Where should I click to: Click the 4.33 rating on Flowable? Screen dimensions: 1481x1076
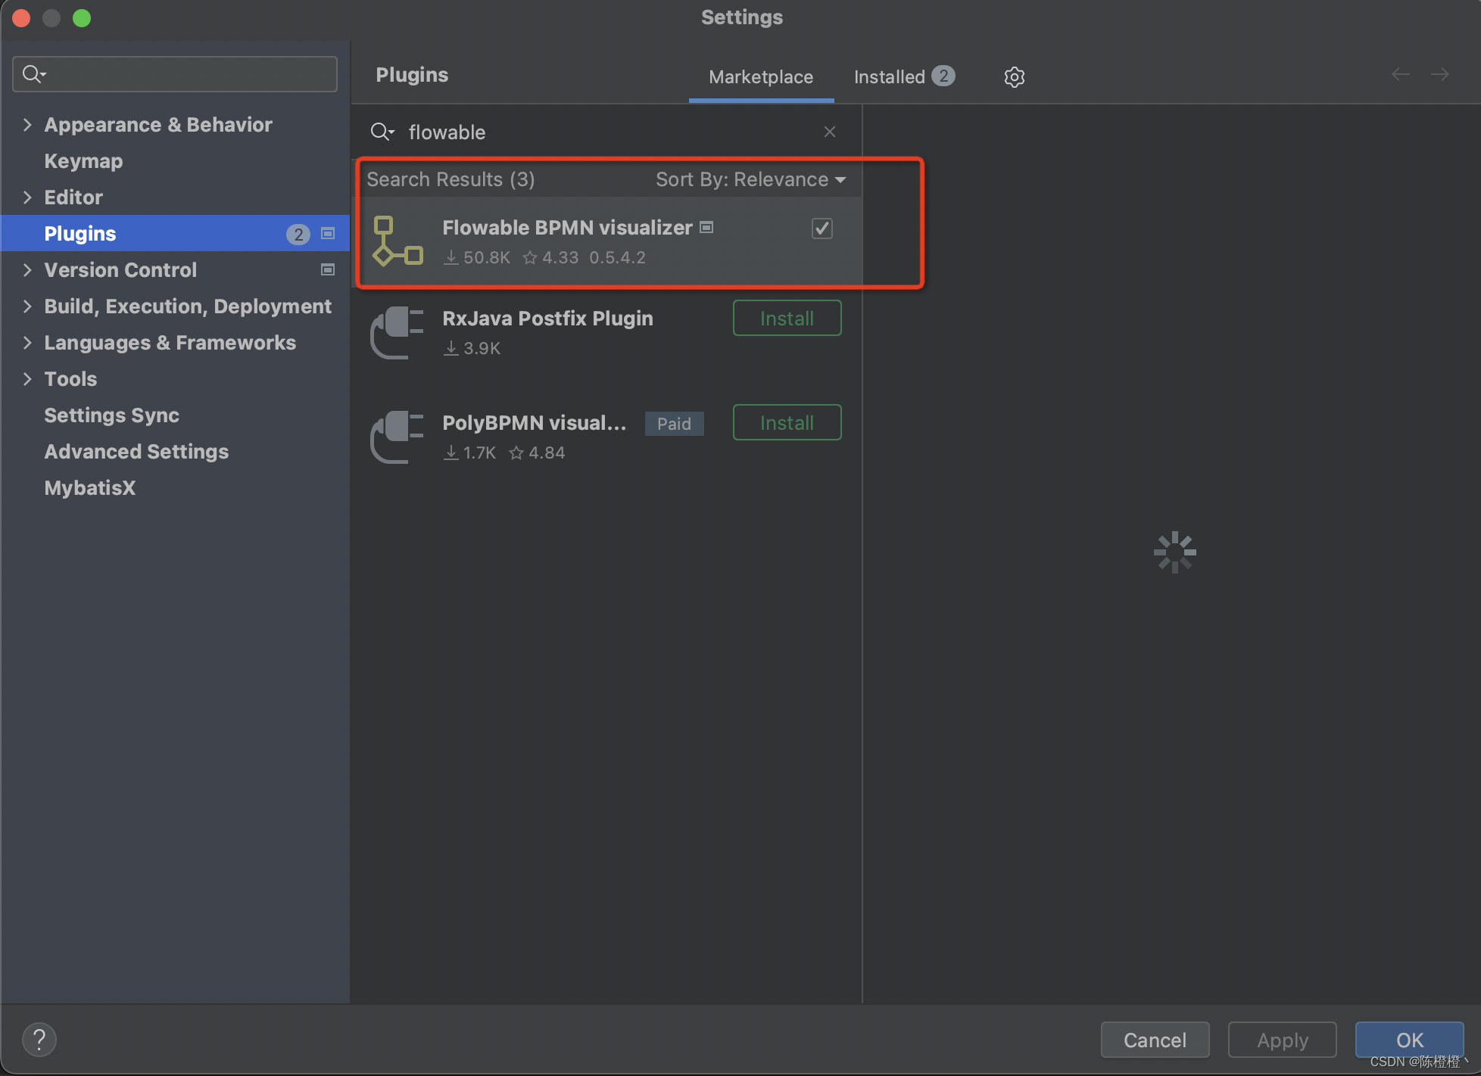tap(550, 257)
